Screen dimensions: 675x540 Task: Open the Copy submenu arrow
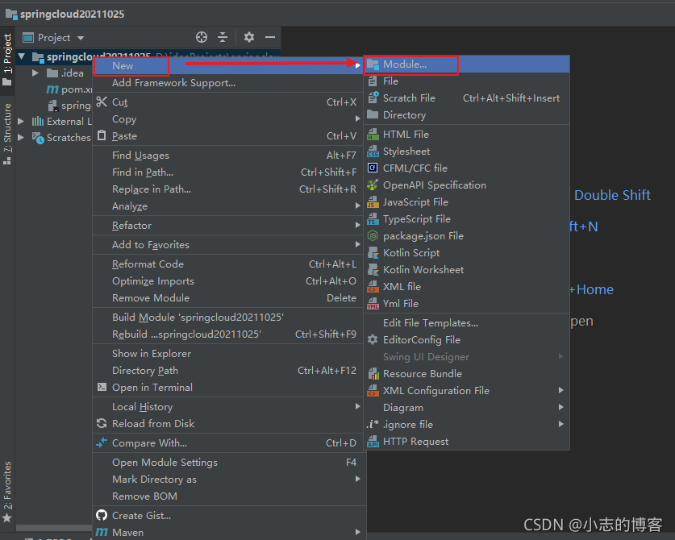(358, 118)
